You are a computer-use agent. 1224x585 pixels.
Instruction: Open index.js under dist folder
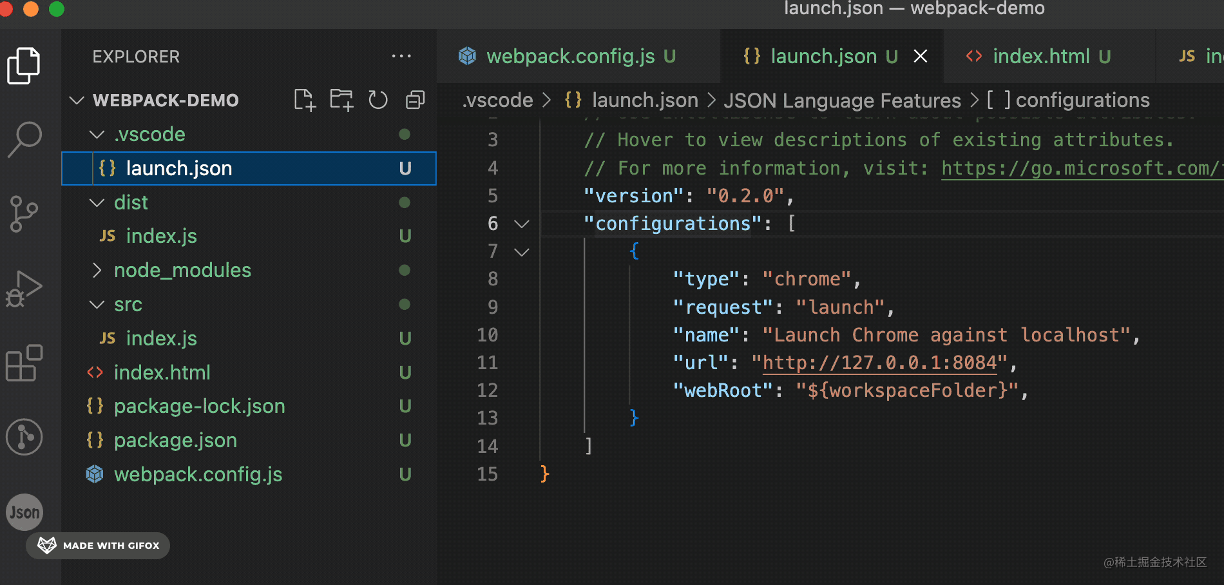[x=249, y=236]
